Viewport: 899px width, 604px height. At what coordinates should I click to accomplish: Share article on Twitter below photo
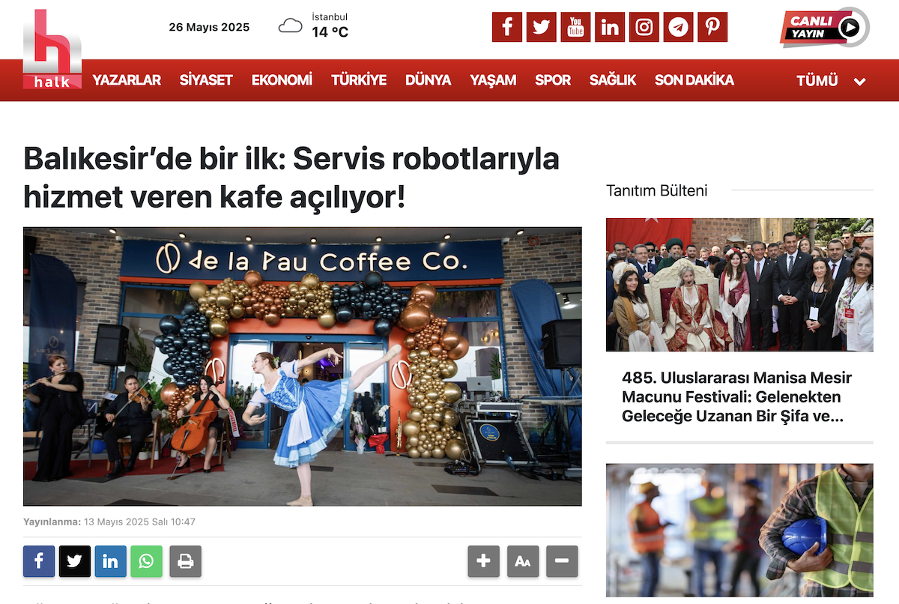(x=75, y=561)
